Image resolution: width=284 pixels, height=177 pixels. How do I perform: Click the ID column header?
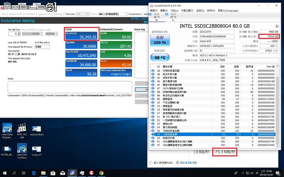[158, 66]
